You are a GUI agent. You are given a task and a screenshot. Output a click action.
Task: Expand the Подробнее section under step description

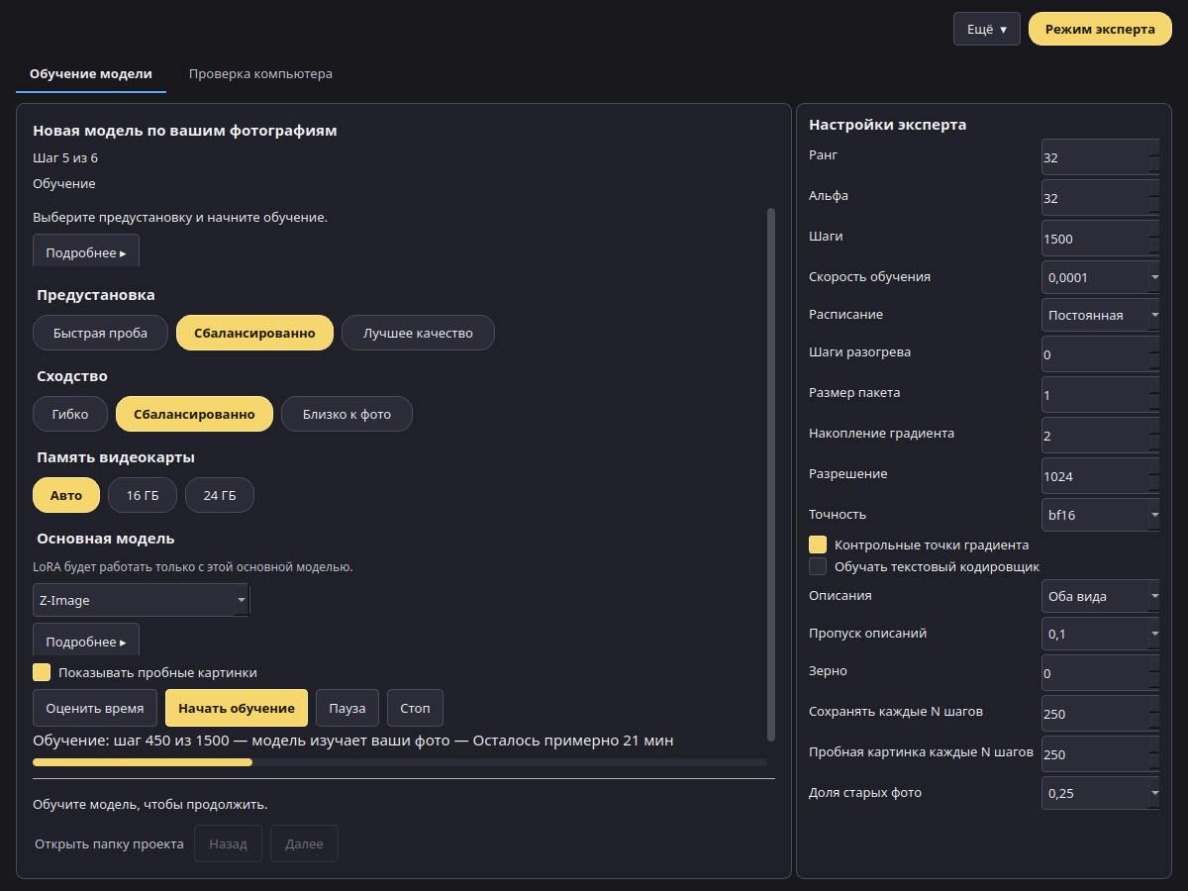[x=86, y=252]
